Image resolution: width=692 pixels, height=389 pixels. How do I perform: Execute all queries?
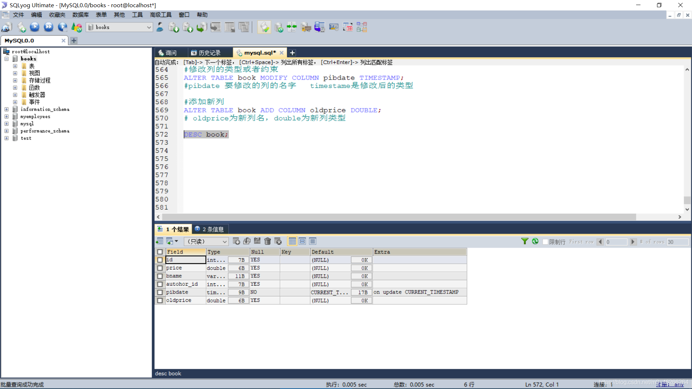point(49,27)
